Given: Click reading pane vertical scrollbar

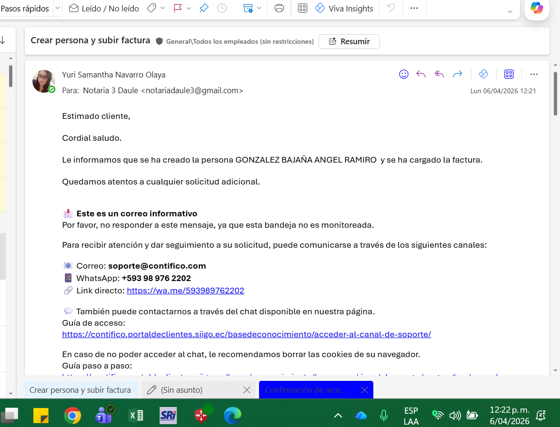Looking at the screenshot, I should click(x=555, y=94).
